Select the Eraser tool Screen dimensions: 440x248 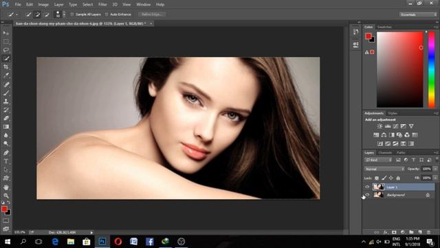[6, 118]
